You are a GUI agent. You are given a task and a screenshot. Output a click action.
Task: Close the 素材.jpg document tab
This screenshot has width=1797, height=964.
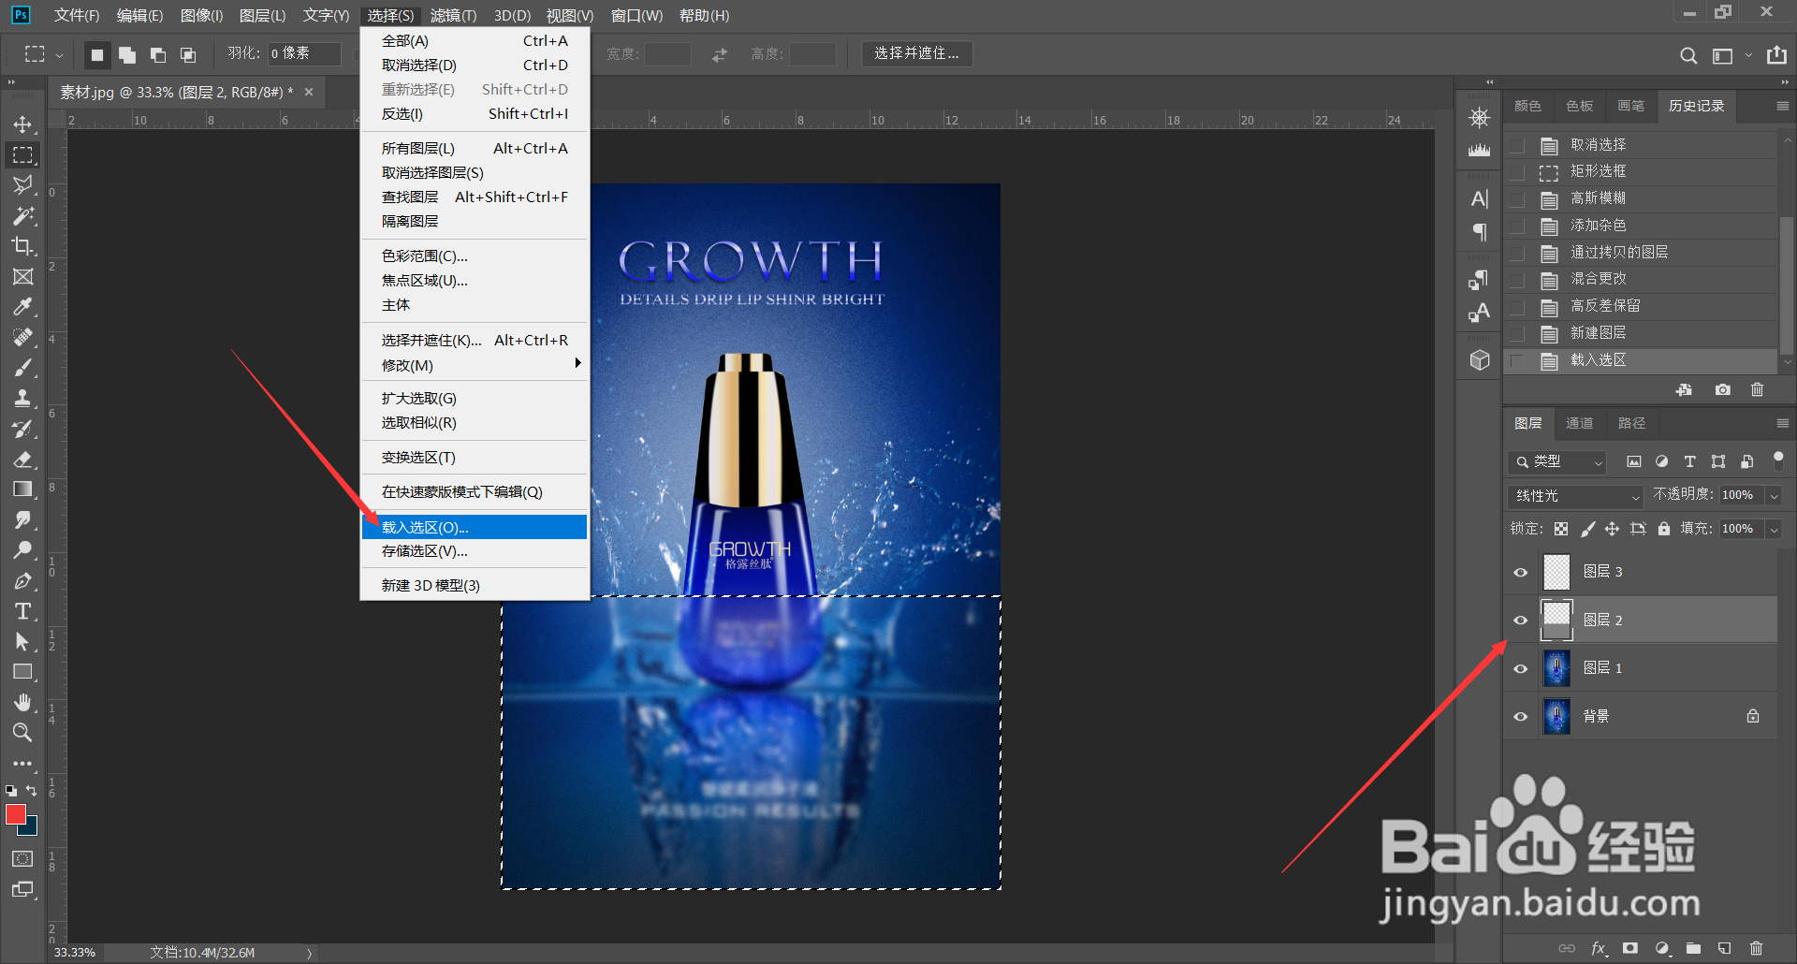coord(309,92)
